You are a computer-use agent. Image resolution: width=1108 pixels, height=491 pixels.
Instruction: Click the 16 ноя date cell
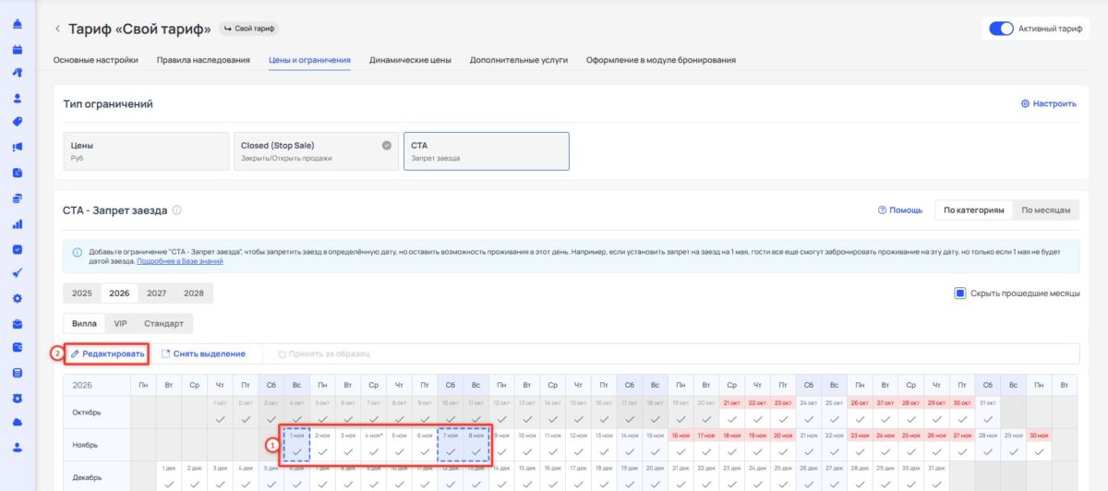680,446
